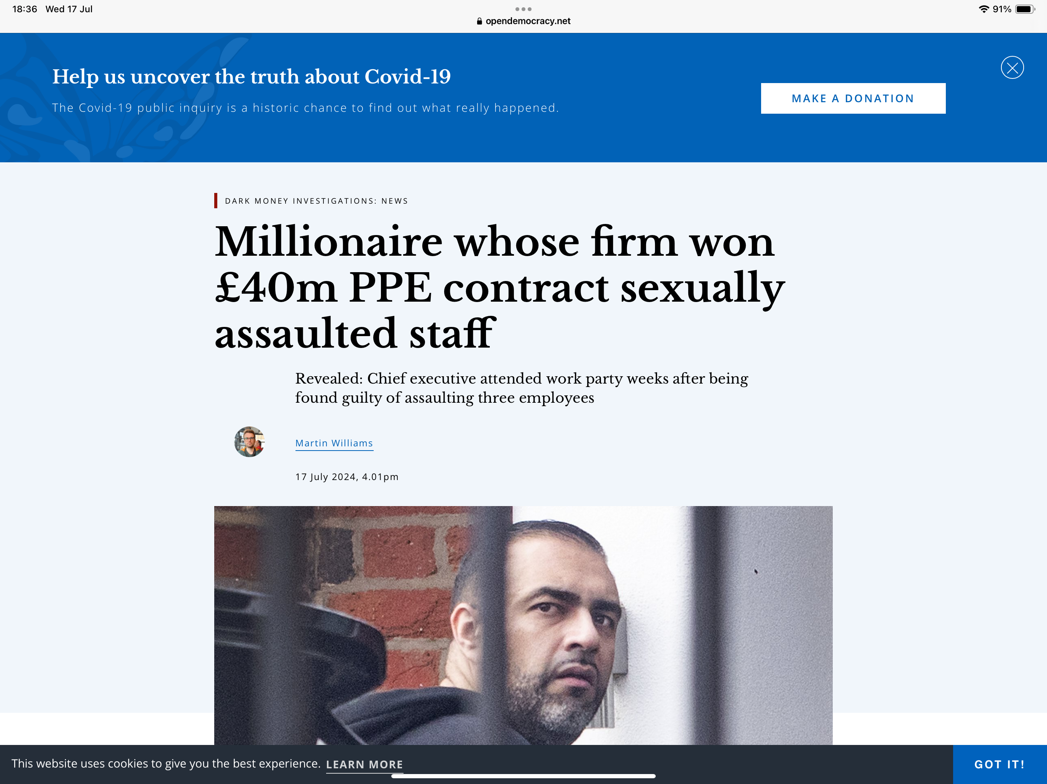Viewport: 1047px width, 784px height.
Task: Click the Help us uncover the truth heading
Action: (251, 77)
